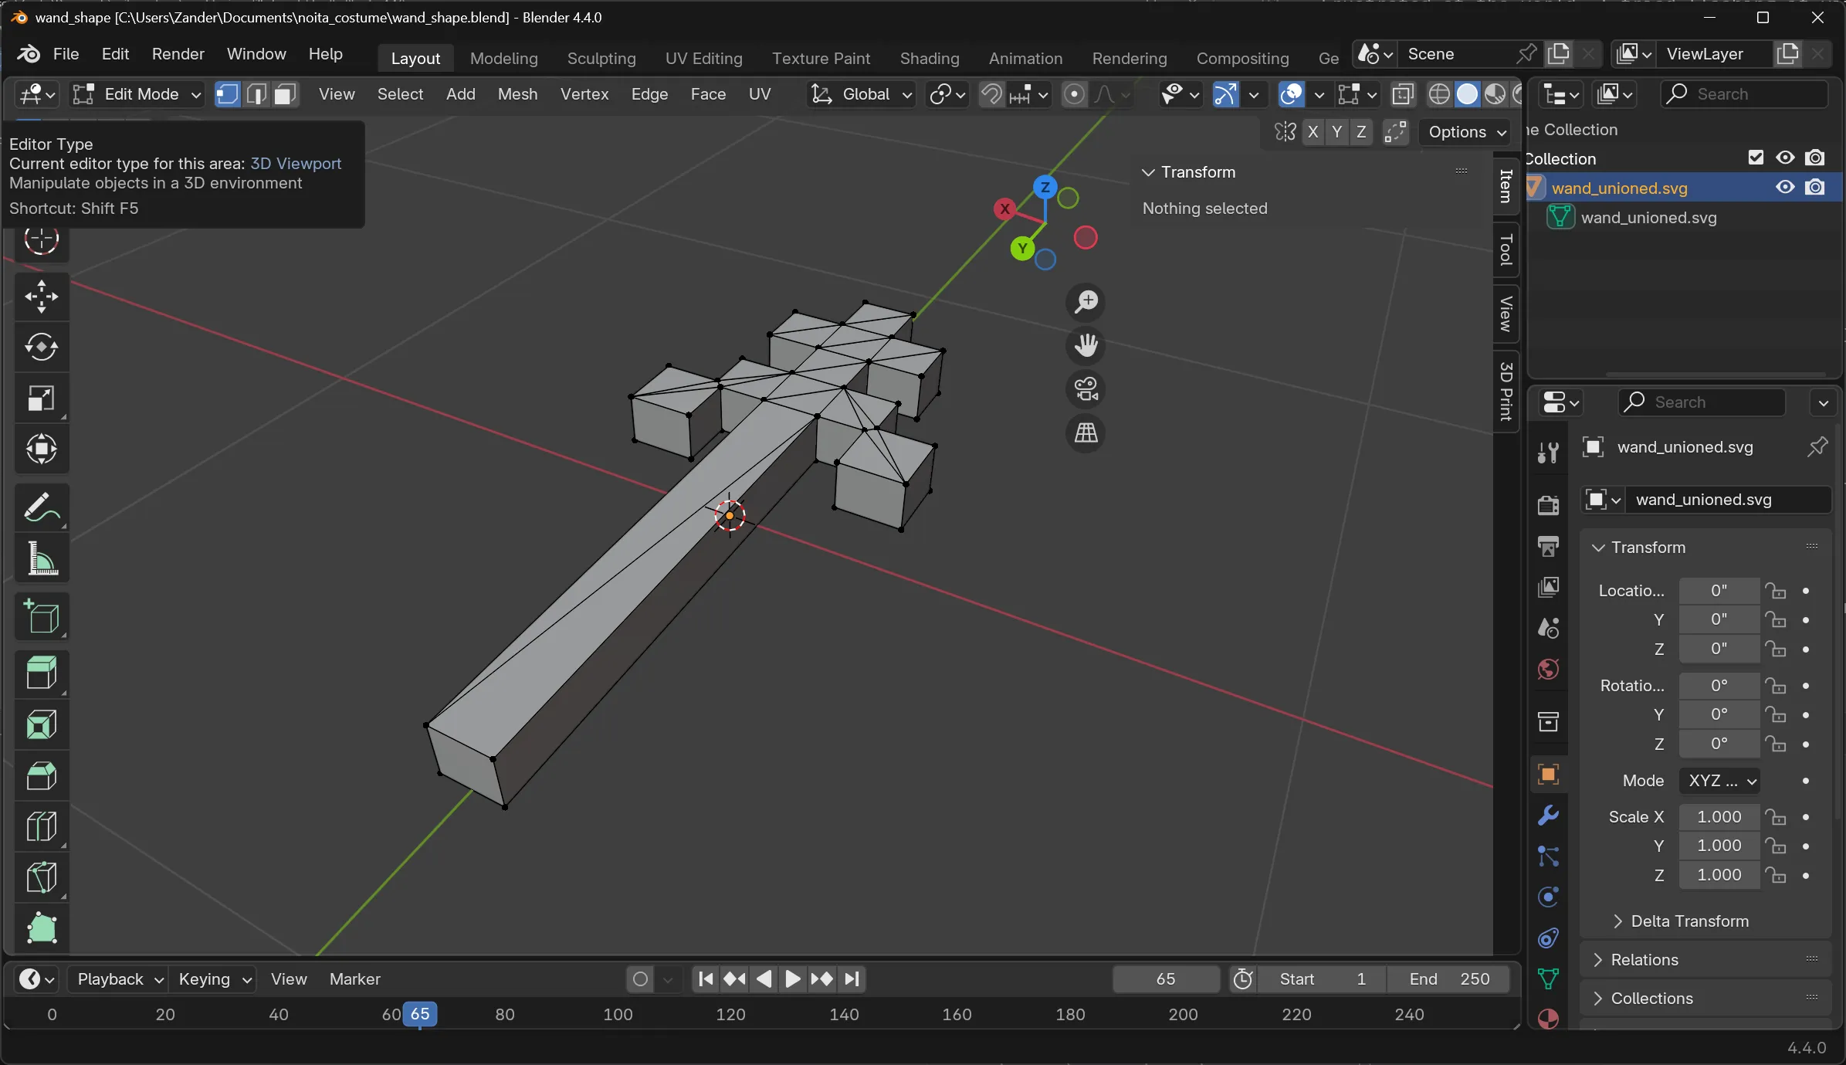Toggle camera view in viewport
This screenshot has width=1846, height=1065.
tap(1086, 389)
